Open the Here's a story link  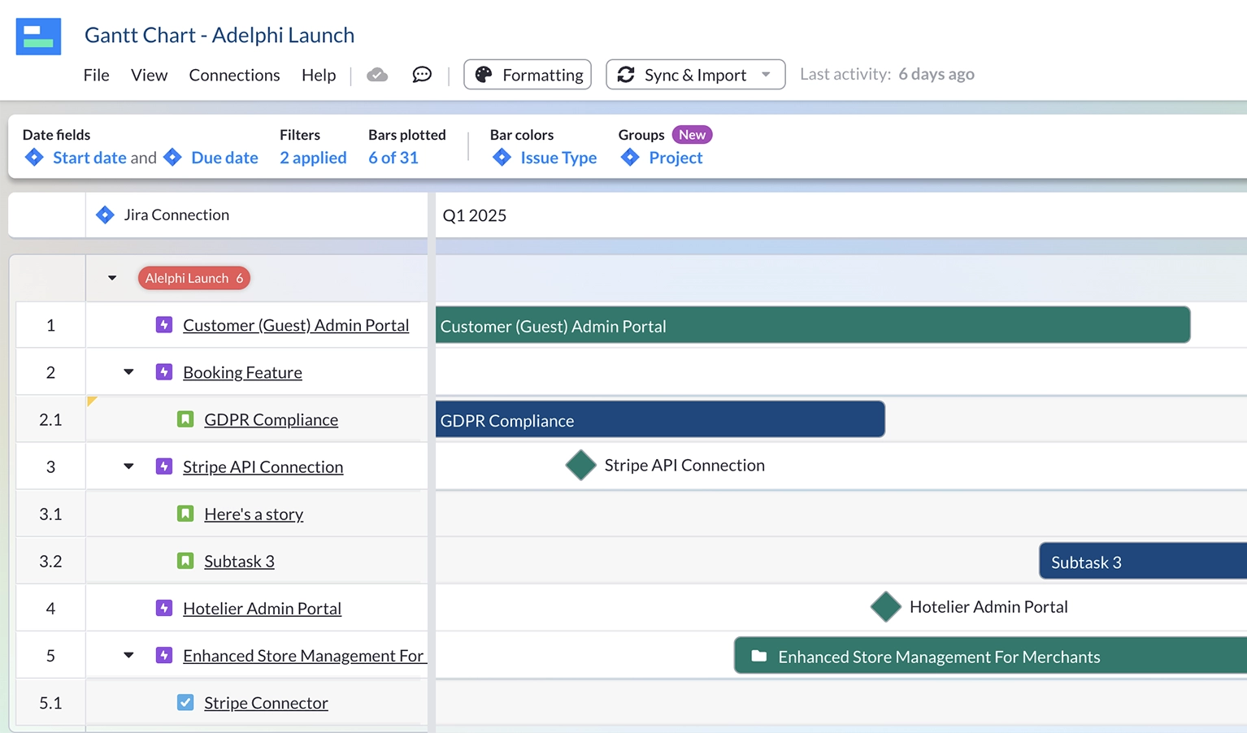[254, 514]
